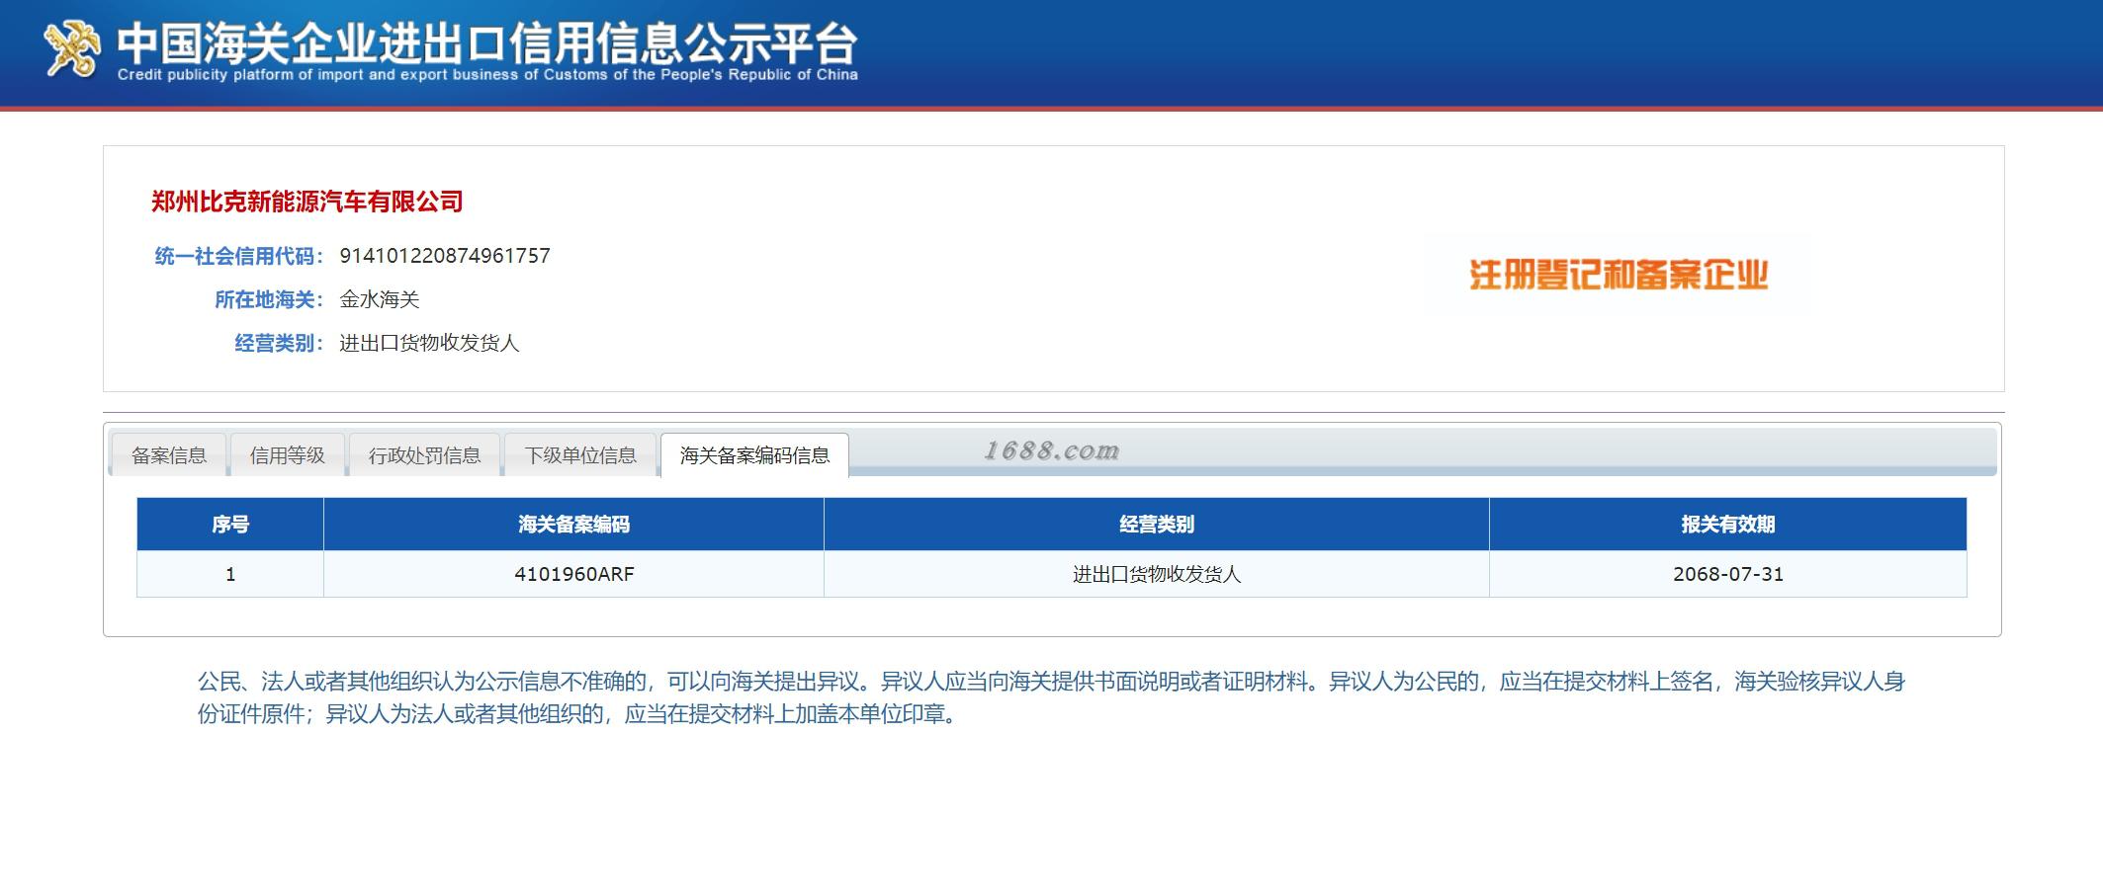Click the row number 1 cell
The width and height of the screenshot is (2103, 896).
click(x=230, y=574)
